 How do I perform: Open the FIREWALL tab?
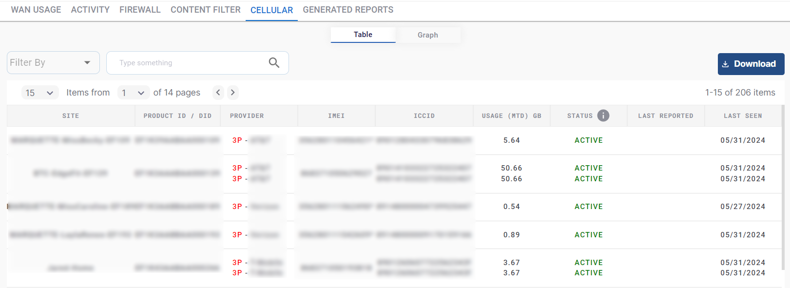click(140, 10)
